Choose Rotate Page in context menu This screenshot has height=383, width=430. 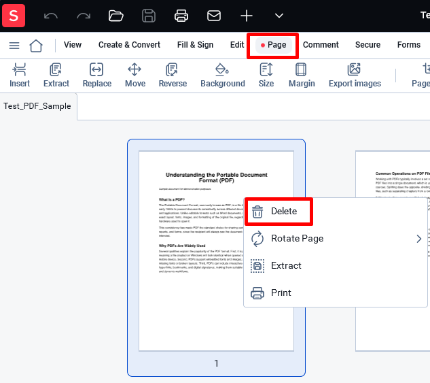335,238
